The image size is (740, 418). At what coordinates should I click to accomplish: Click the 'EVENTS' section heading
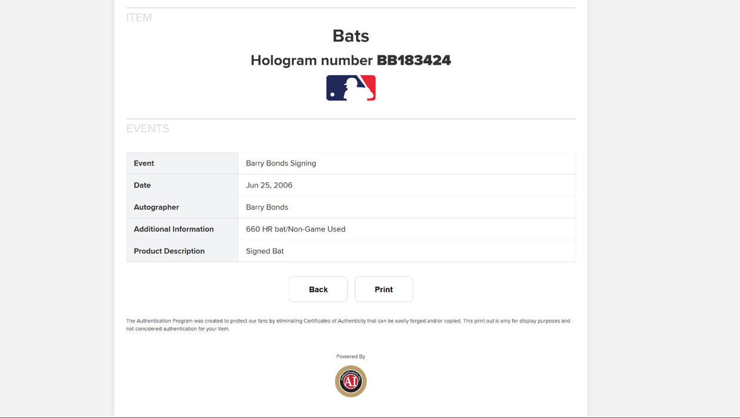pos(148,128)
